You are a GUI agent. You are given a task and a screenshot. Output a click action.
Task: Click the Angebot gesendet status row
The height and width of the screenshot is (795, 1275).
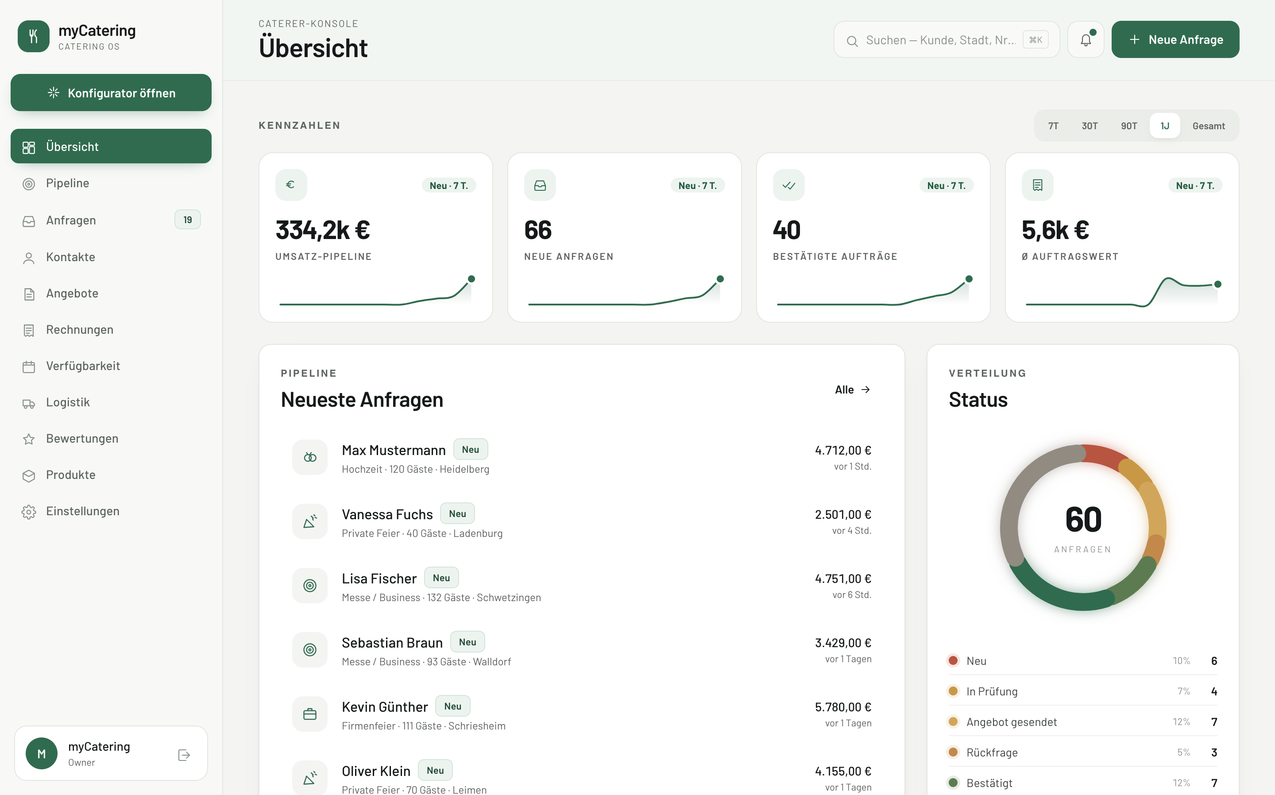[x=1082, y=722]
